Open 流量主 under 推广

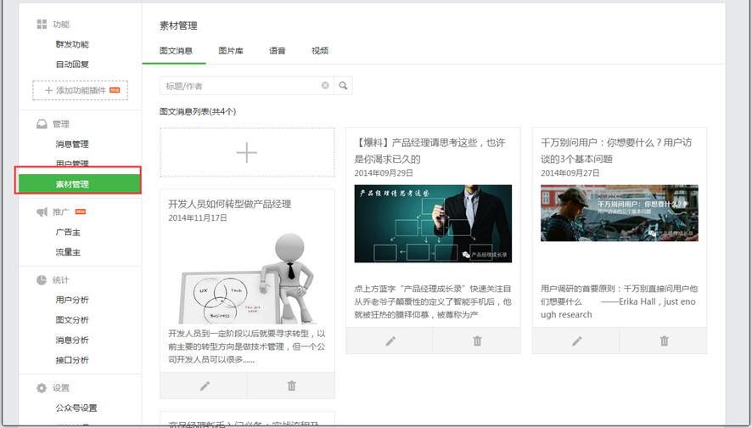tap(68, 252)
